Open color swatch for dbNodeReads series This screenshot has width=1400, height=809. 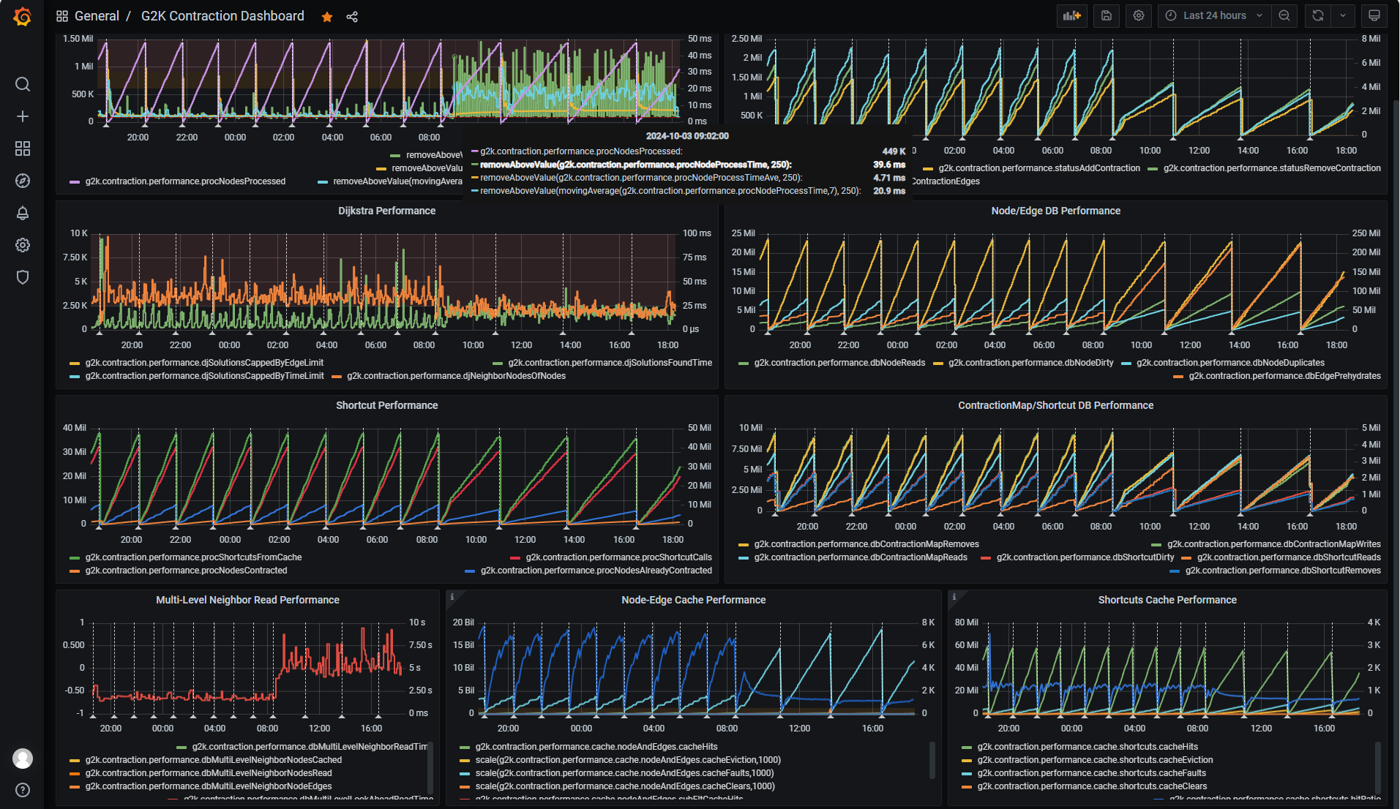(x=744, y=364)
